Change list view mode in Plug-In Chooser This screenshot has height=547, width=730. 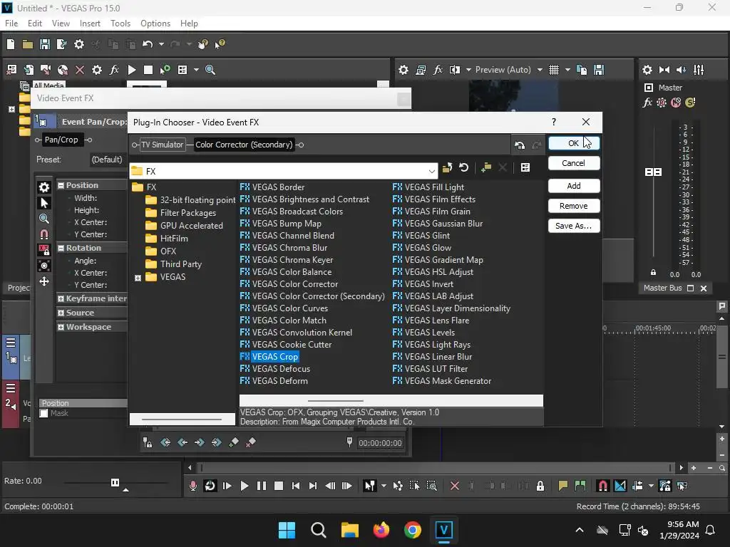tap(525, 167)
